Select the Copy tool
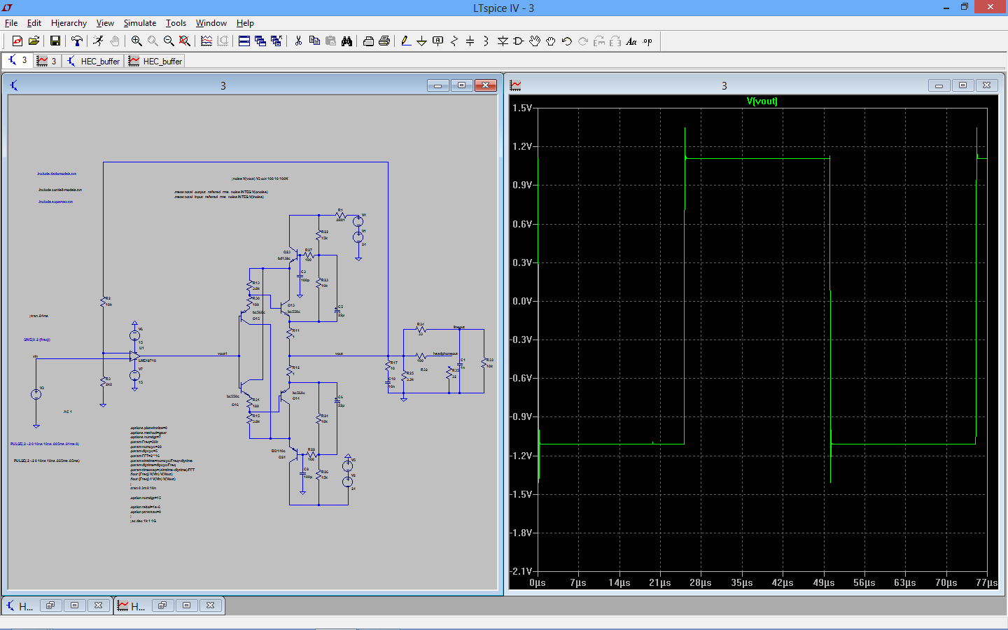1008x630 pixels. (x=314, y=41)
